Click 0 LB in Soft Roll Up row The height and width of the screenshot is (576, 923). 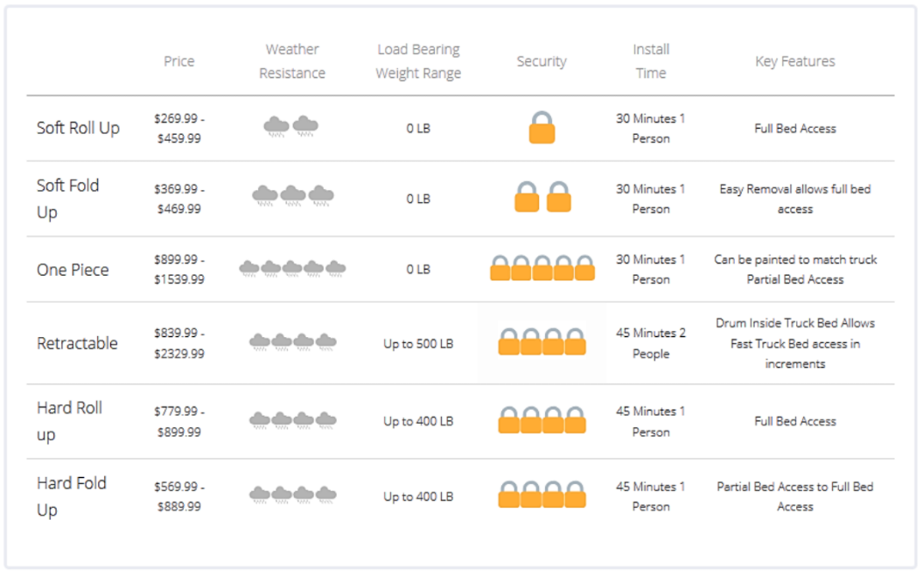click(418, 129)
